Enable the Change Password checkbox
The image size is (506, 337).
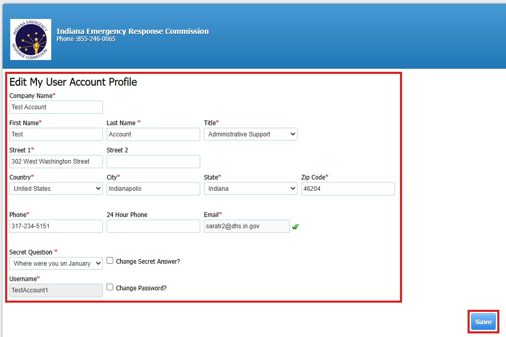click(x=110, y=287)
